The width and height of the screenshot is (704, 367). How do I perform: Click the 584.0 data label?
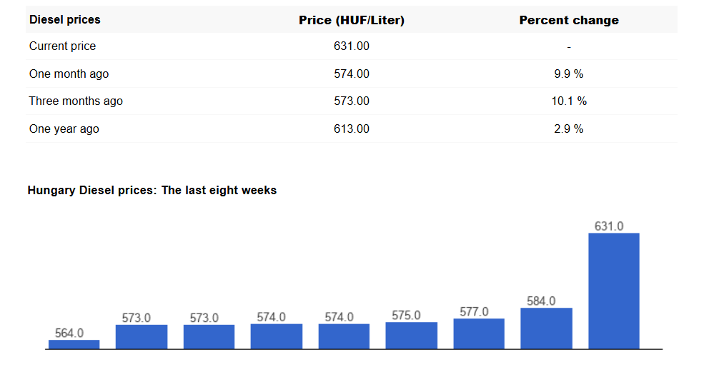tap(541, 301)
